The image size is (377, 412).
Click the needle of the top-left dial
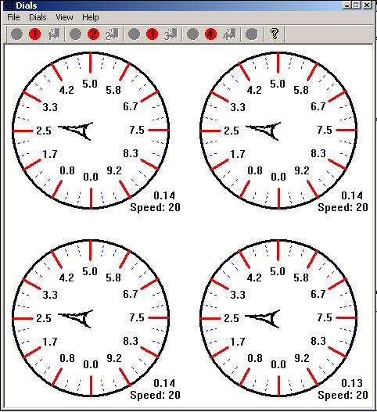click(x=76, y=131)
